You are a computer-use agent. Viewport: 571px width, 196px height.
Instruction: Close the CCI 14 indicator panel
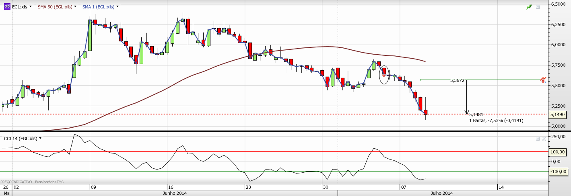pos(544,139)
